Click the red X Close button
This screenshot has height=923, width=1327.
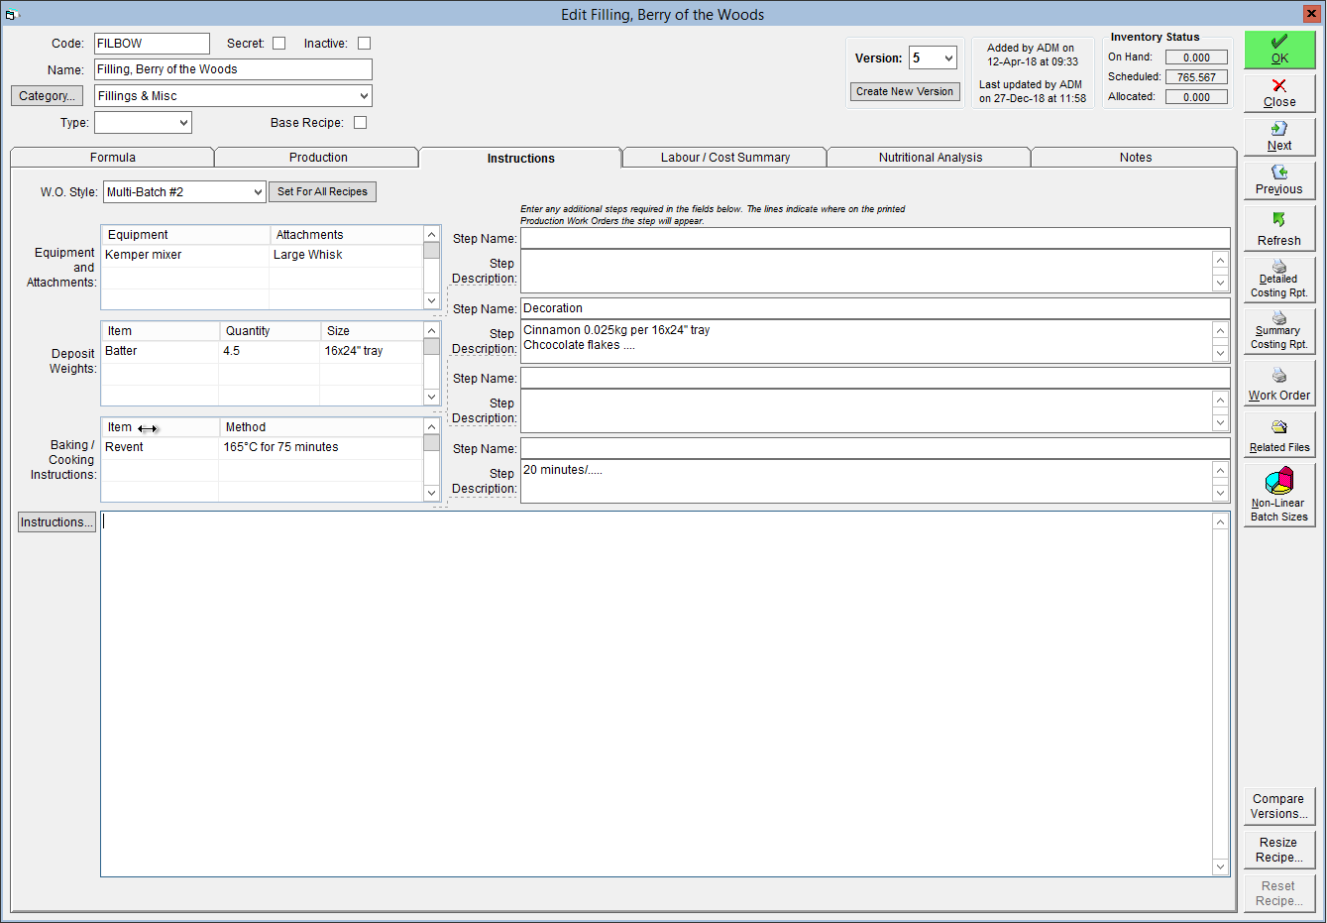(1279, 93)
